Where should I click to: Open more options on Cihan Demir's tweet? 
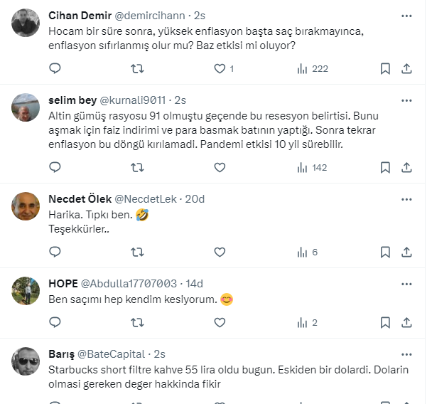coord(406,15)
